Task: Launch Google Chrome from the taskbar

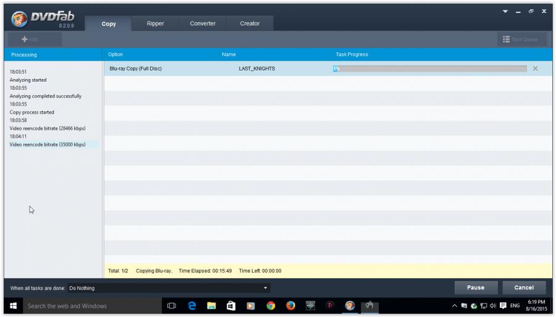Action: (x=271, y=306)
